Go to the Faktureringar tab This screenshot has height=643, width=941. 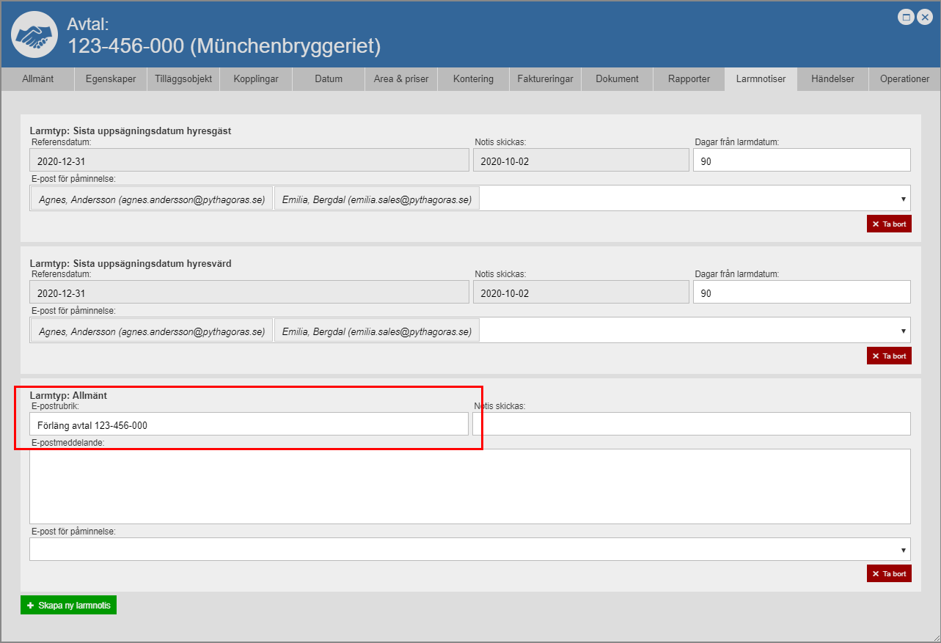(545, 79)
